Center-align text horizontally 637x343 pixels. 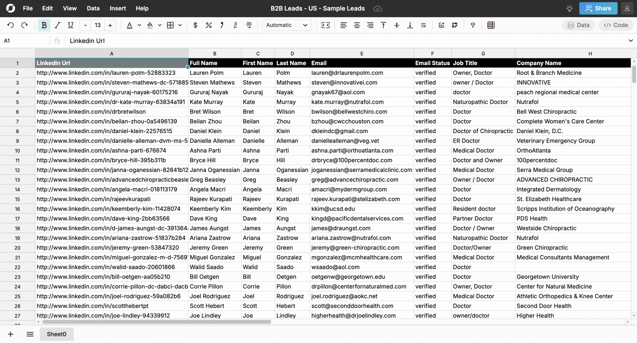tap(357, 25)
